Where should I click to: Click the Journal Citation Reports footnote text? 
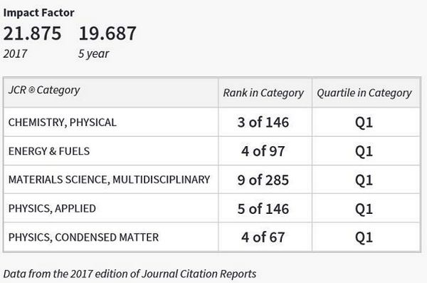(x=130, y=274)
